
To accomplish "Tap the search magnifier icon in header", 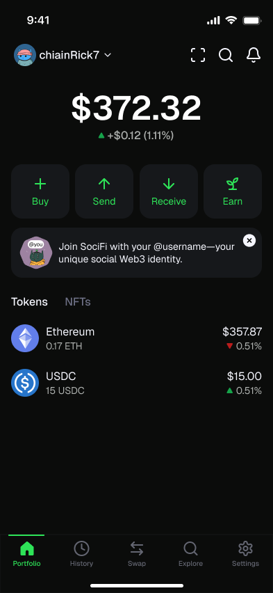I will click(x=226, y=55).
